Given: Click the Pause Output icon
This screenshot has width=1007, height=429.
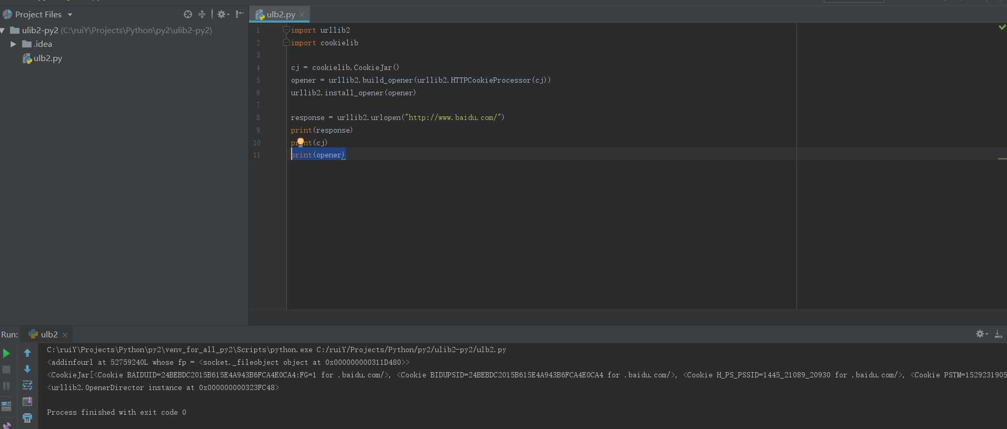Looking at the screenshot, I should click(6, 386).
